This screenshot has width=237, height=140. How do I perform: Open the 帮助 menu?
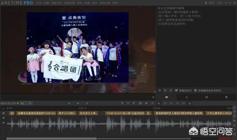[115, 3]
